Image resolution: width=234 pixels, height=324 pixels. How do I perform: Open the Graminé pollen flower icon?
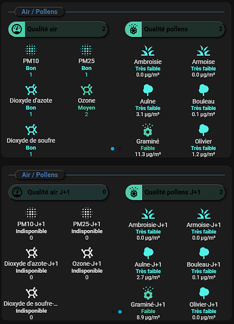point(148,130)
